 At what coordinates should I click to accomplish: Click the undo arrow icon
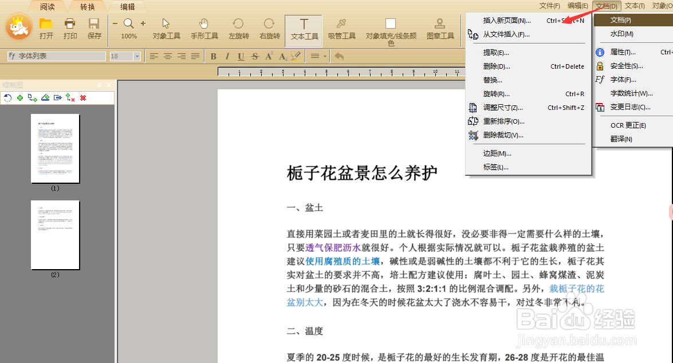[x=339, y=56]
